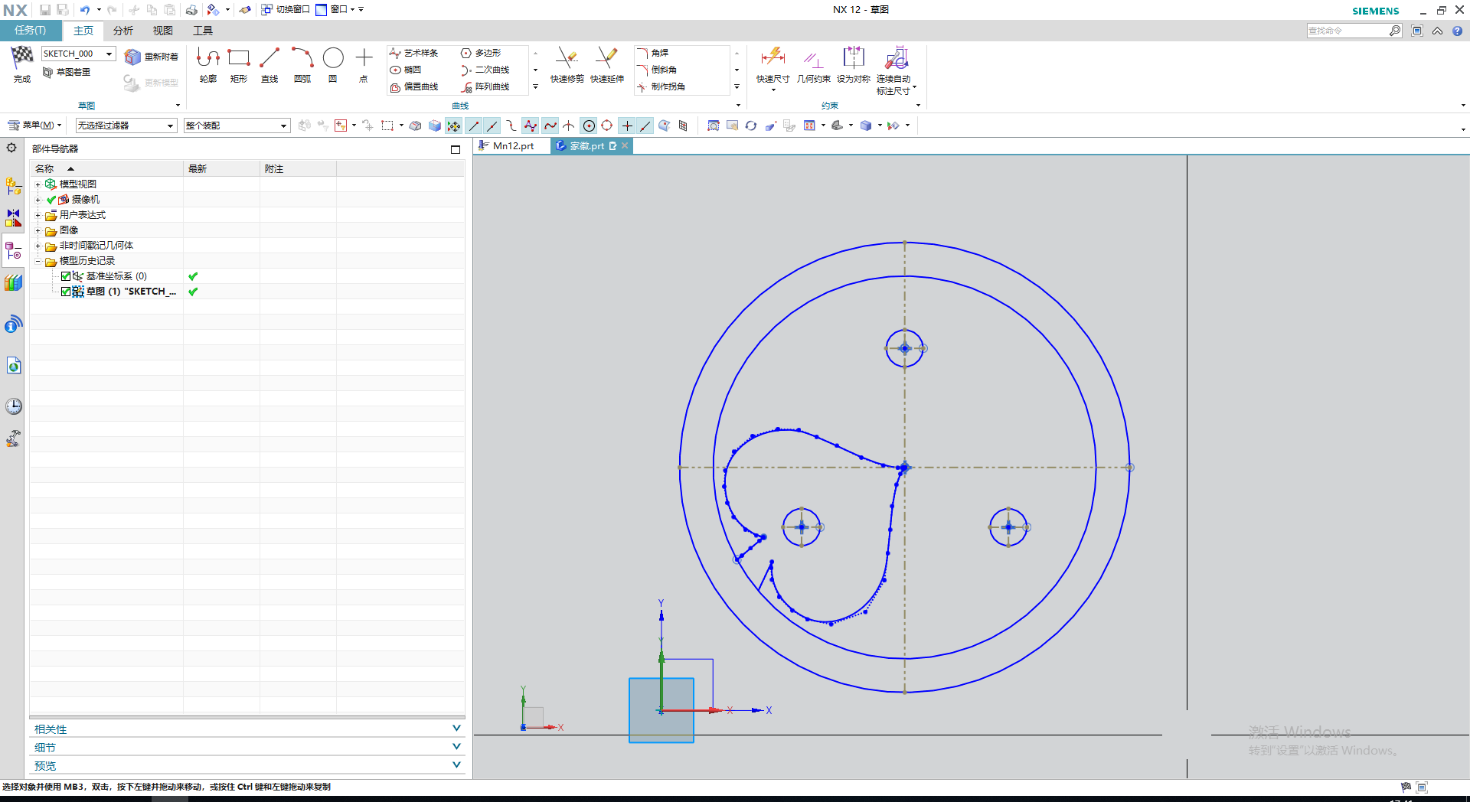1470x802 pixels.
Task: Select the Rectangle (矩形) tool
Action: [239, 64]
